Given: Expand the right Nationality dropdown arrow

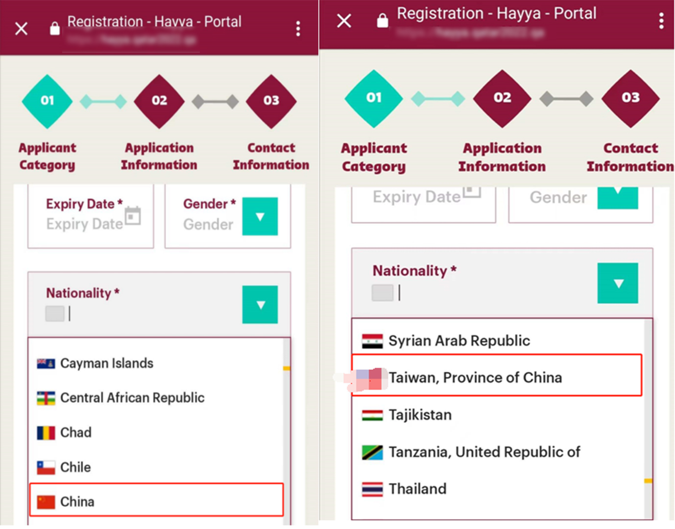Looking at the screenshot, I should (617, 283).
